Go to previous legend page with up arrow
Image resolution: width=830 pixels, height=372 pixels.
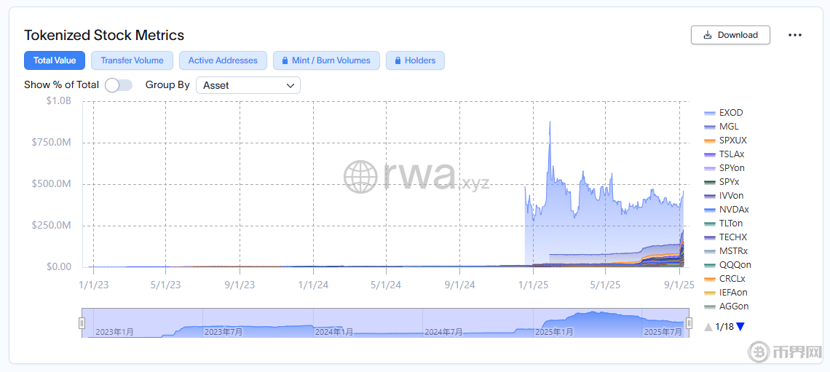tap(708, 327)
